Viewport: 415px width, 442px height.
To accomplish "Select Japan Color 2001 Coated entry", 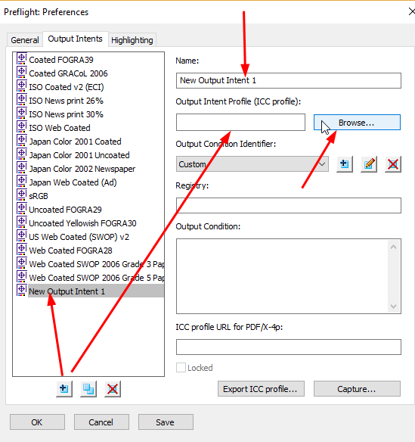I will click(x=75, y=142).
